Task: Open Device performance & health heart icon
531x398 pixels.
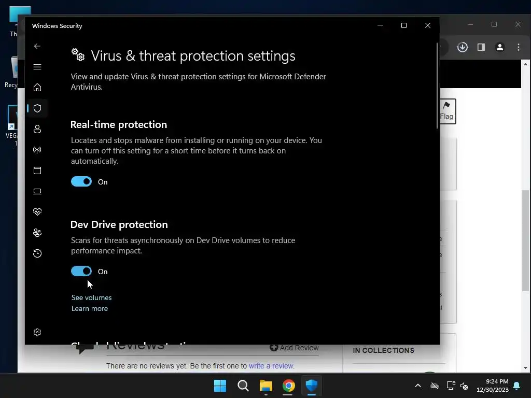Action: pyautogui.click(x=37, y=212)
